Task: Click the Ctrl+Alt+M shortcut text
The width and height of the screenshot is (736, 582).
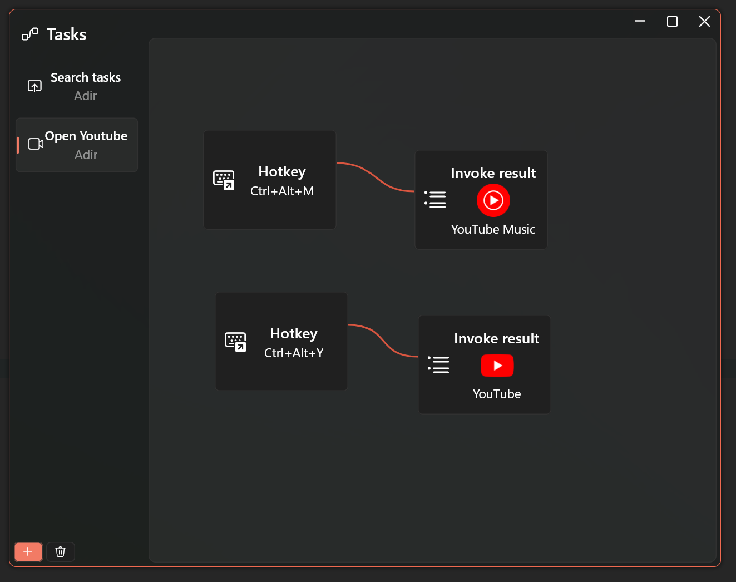Action: point(282,191)
